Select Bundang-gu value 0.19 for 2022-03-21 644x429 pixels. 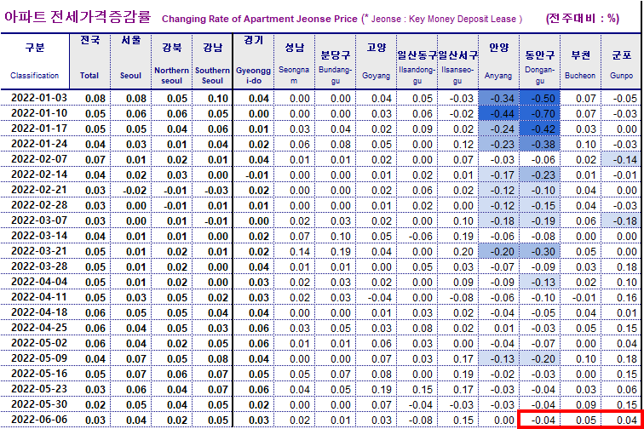tap(341, 252)
